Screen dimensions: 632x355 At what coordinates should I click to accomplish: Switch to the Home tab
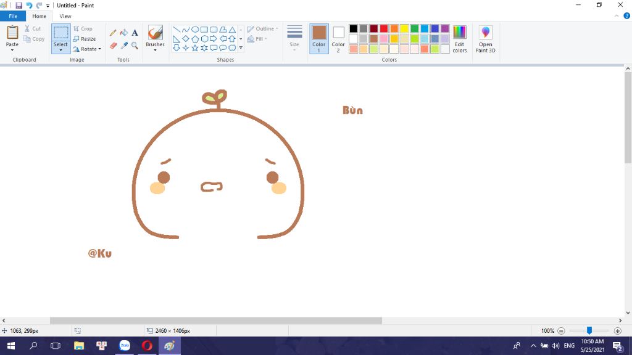tap(39, 16)
